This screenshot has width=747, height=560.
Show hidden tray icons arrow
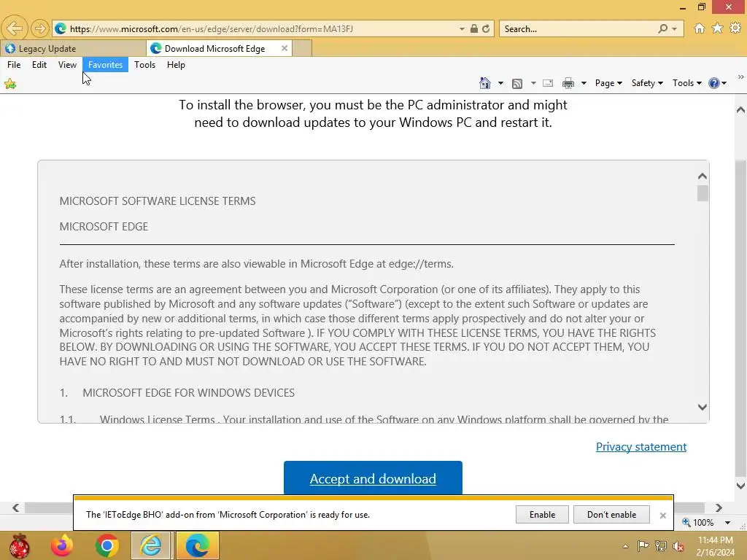pos(625,546)
